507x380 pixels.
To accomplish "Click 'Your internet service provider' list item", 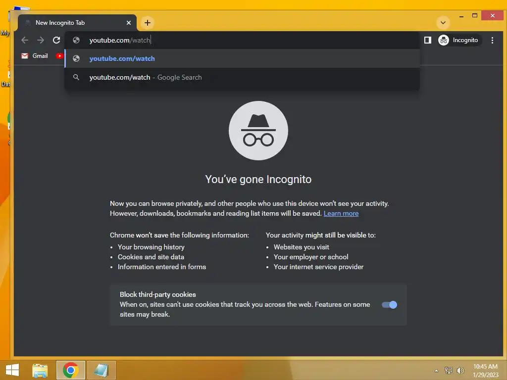I will point(318,267).
